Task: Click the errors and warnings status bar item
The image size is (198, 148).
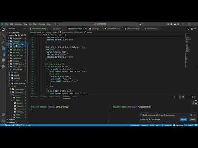Action: pyautogui.click(x=20, y=125)
